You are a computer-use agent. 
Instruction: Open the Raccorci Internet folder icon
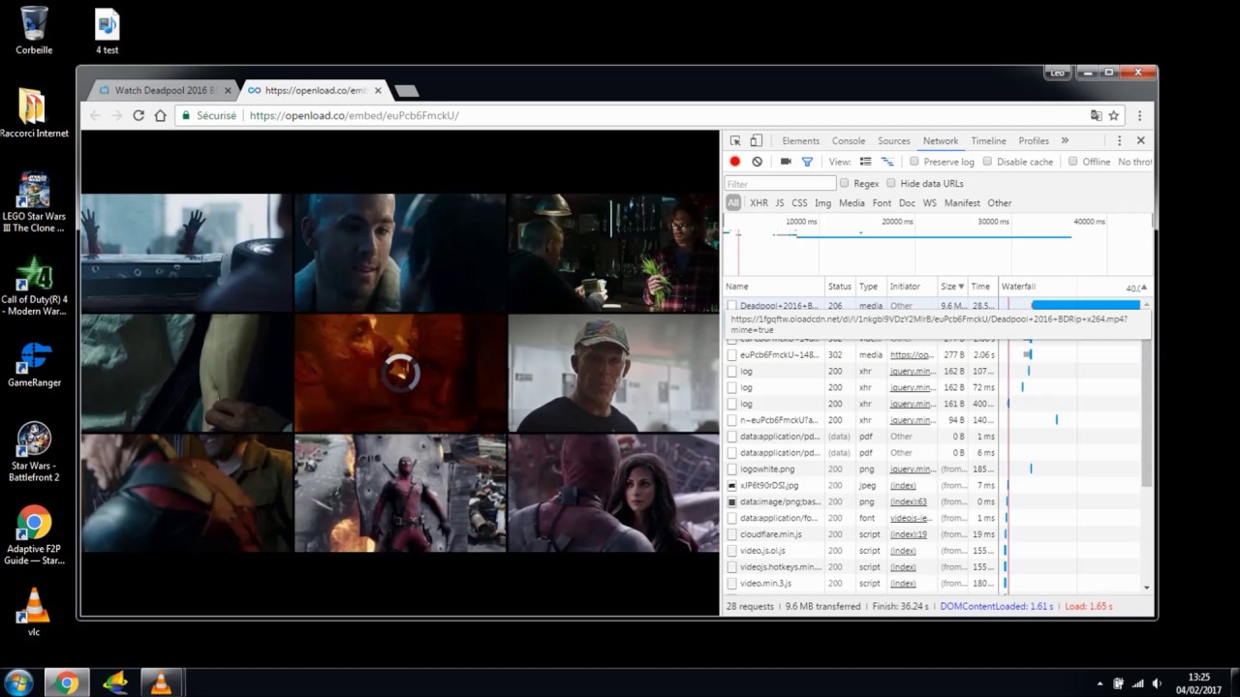[x=34, y=113]
